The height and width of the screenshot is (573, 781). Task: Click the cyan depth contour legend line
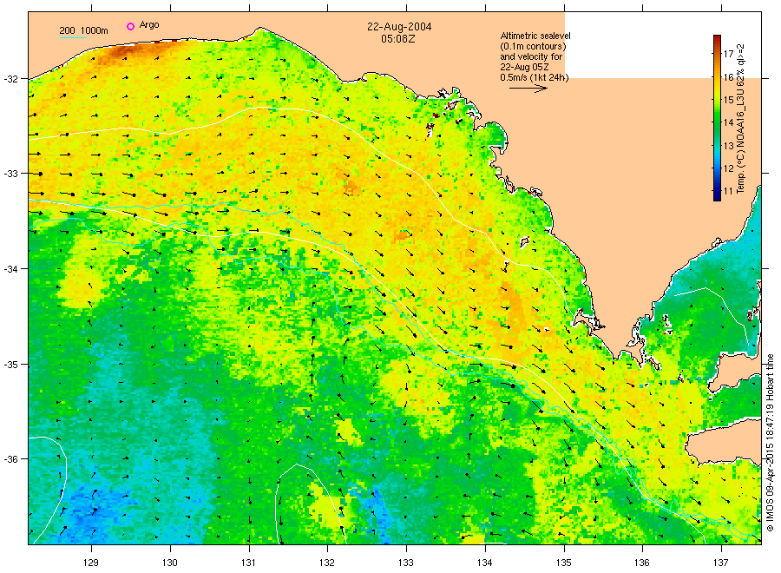pos(73,37)
